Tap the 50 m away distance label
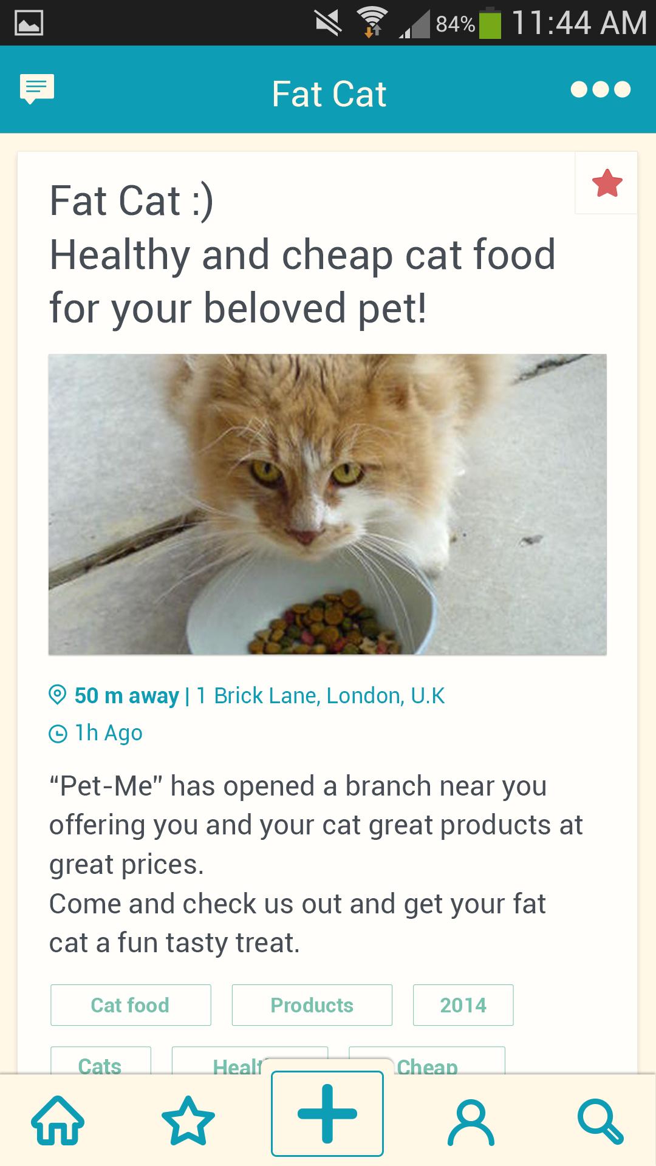Screen dimensions: 656x1166 [126, 695]
